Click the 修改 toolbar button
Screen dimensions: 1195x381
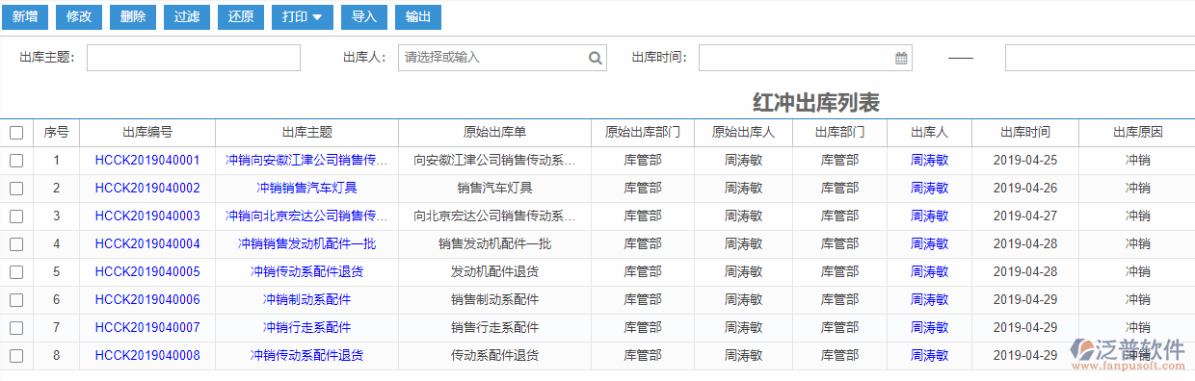click(x=79, y=16)
